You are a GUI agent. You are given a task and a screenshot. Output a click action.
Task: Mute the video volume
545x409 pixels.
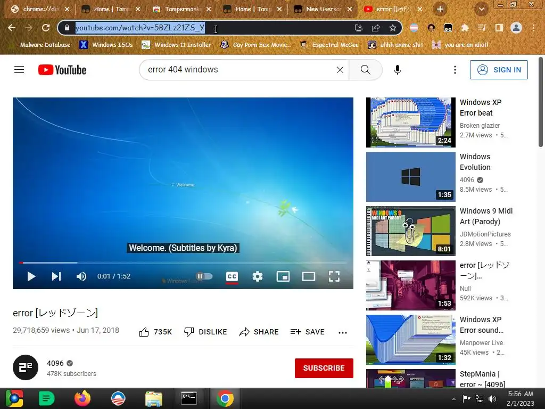point(81,276)
